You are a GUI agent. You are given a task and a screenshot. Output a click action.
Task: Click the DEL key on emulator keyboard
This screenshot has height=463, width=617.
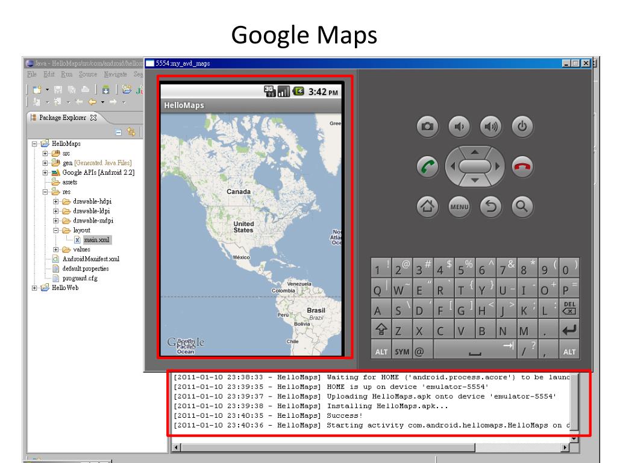pyautogui.click(x=569, y=309)
